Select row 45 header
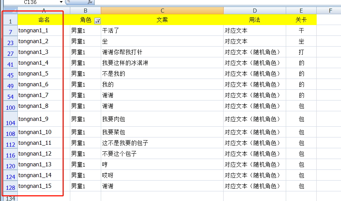 click(x=10, y=74)
